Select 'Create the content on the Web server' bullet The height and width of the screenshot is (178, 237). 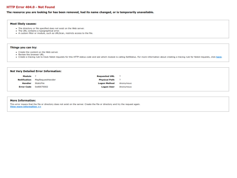[x=38, y=52]
